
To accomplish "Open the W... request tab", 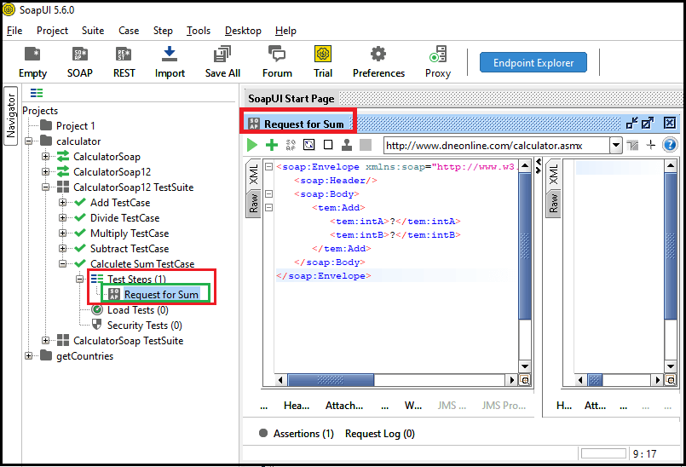I will [413, 406].
